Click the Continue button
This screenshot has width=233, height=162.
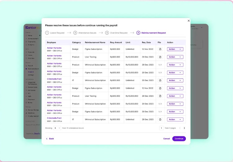point(179,139)
